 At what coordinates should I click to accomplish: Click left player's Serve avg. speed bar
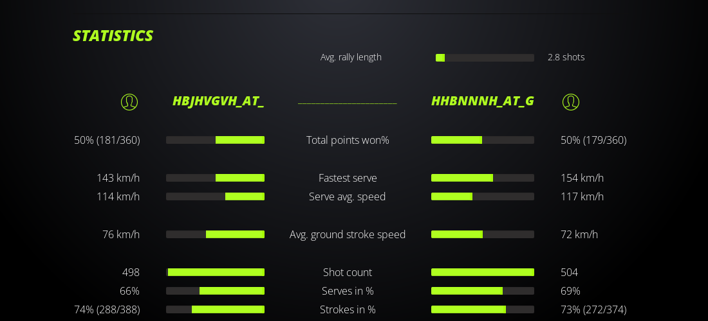coord(215,196)
